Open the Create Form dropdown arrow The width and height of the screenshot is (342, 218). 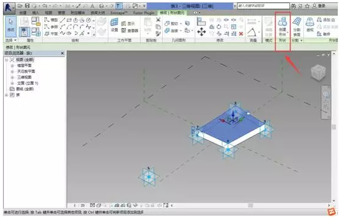point(288,33)
